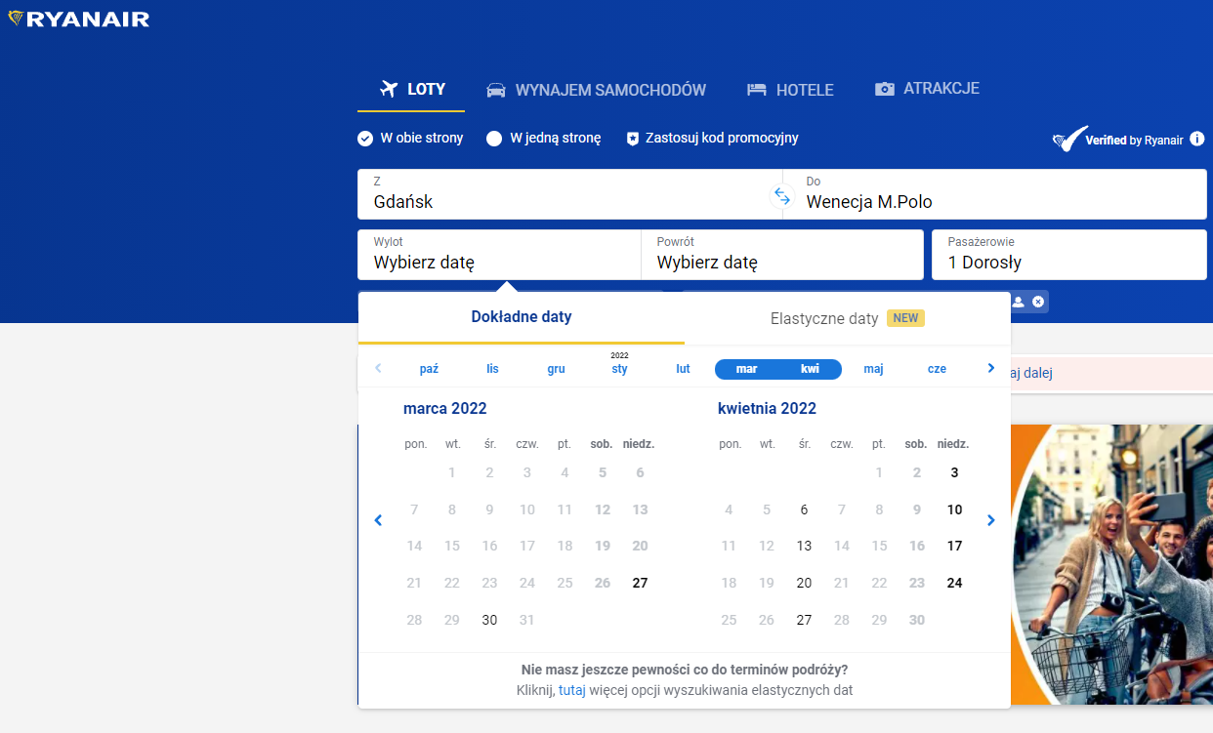Screen dimensions: 1213x733
Task: Go to previous month in calendar
Action: [x=379, y=520]
